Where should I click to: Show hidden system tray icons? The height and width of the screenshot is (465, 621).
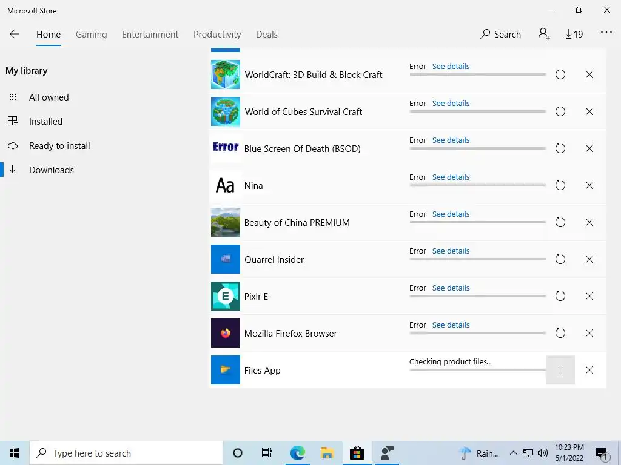pyautogui.click(x=513, y=453)
